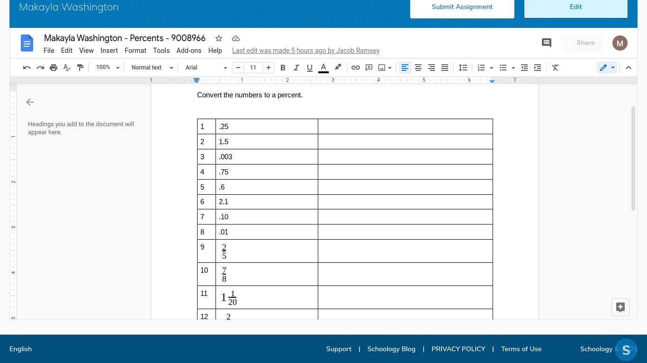Open line spacing options

(463, 68)
